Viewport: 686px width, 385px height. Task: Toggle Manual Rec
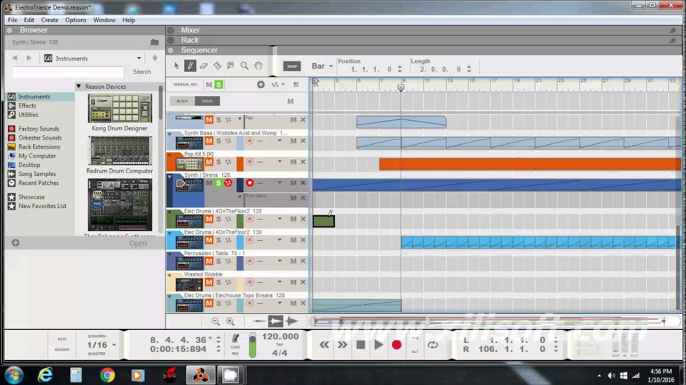click(185, 84)
